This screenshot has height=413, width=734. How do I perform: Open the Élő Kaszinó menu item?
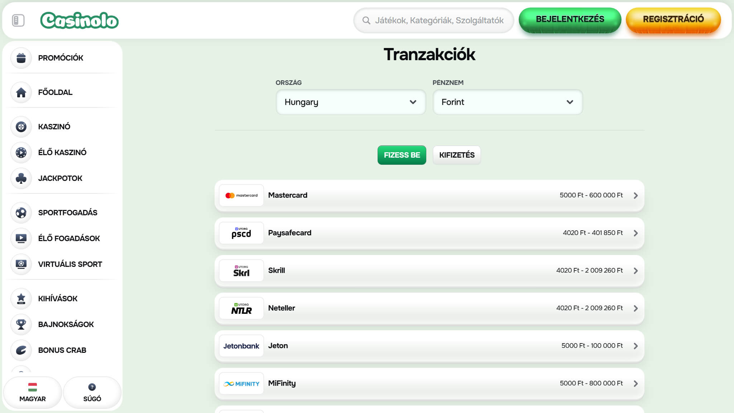pyautogui.click(x=62, y=152)
